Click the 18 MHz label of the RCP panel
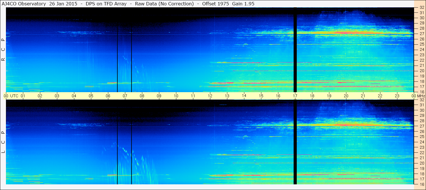This screenshot has width=426, height=190. click(422, 81)
